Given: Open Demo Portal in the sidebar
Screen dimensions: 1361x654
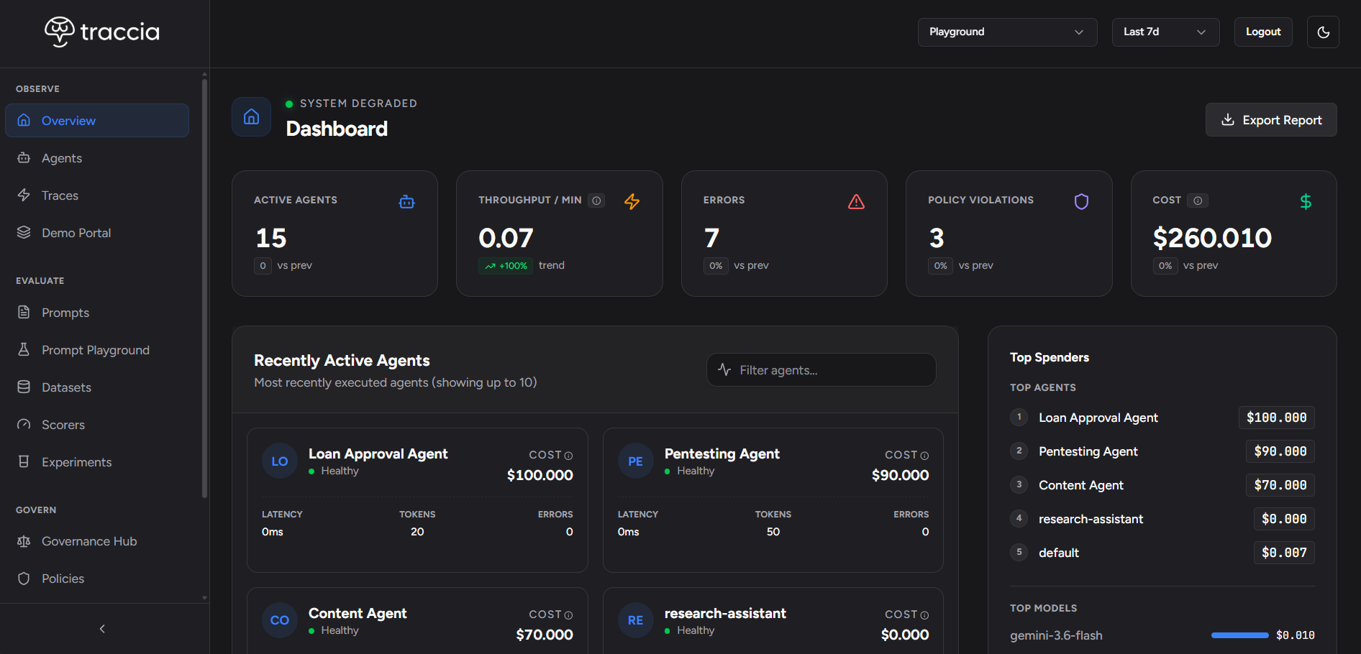Looking at the screenshot, I should pyautogui.click(x=97, y=233).
